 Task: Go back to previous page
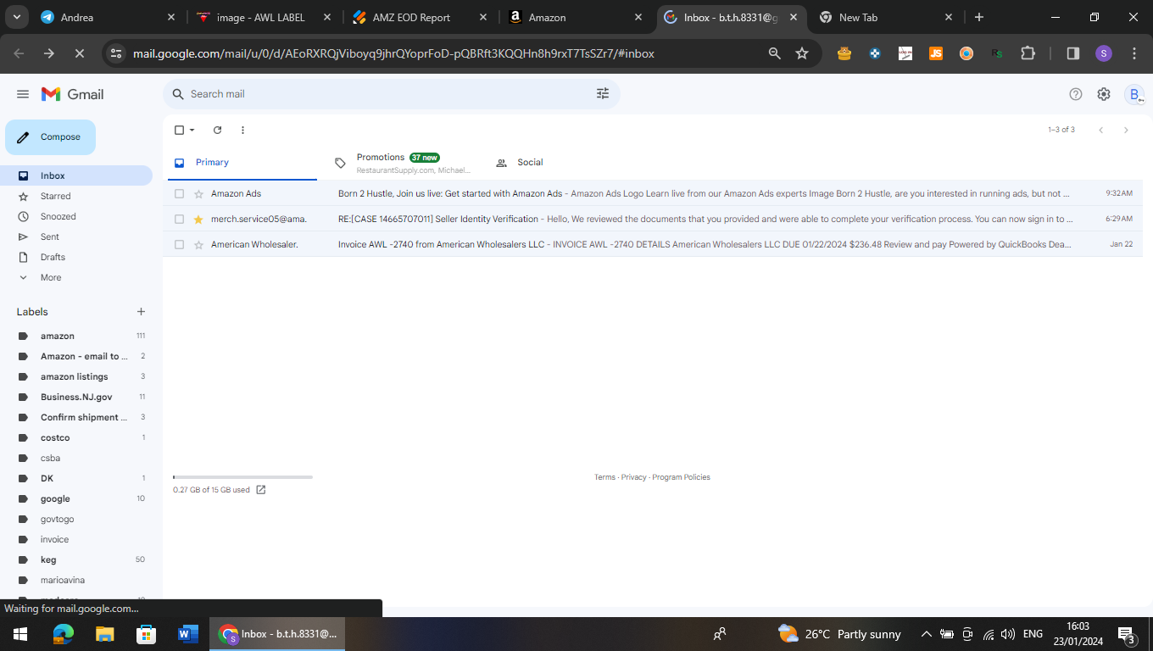click(x=19, y=53)
